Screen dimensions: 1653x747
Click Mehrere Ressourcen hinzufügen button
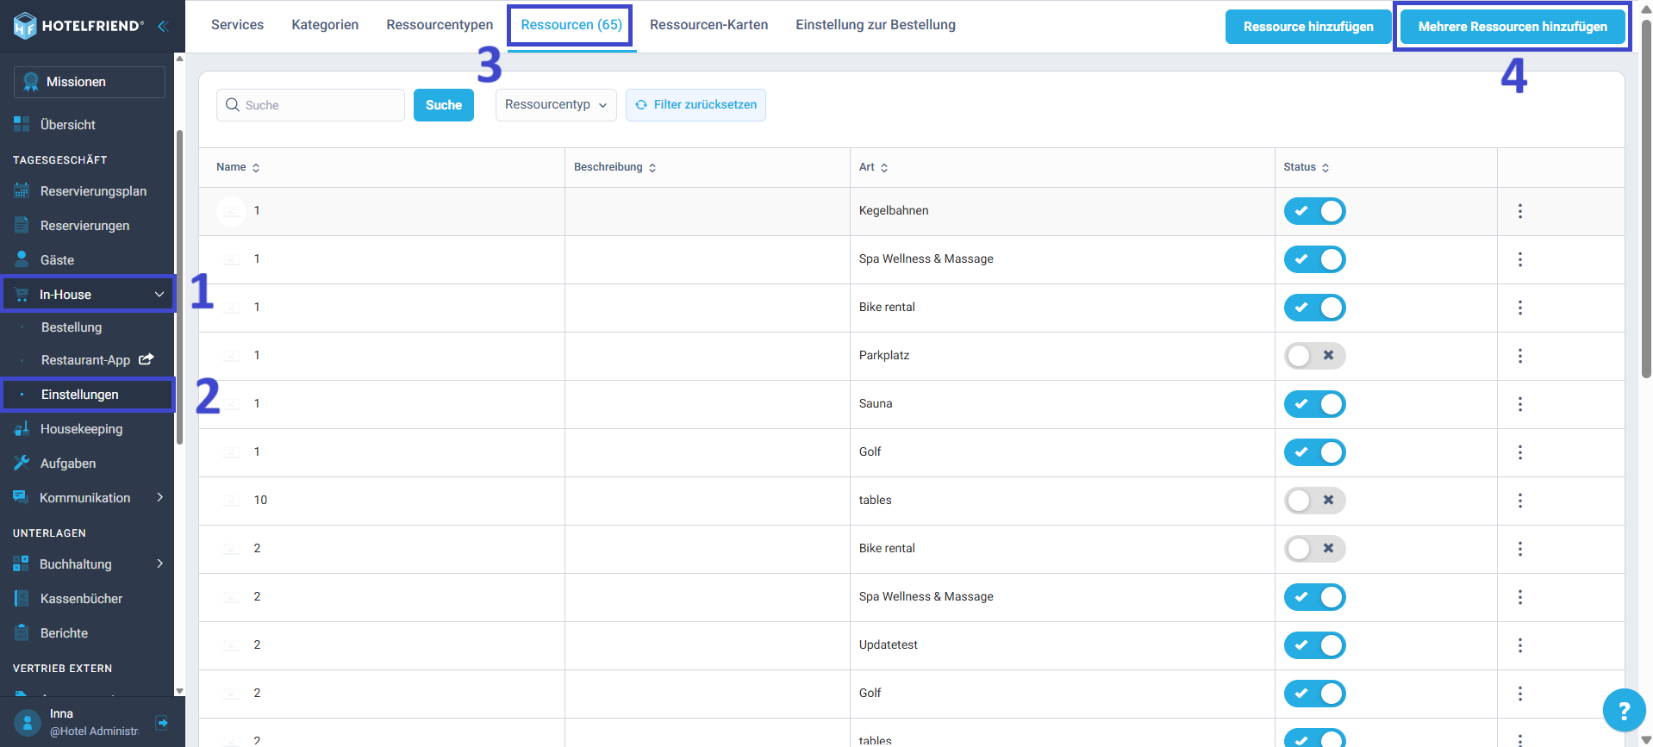(1513, 27)
